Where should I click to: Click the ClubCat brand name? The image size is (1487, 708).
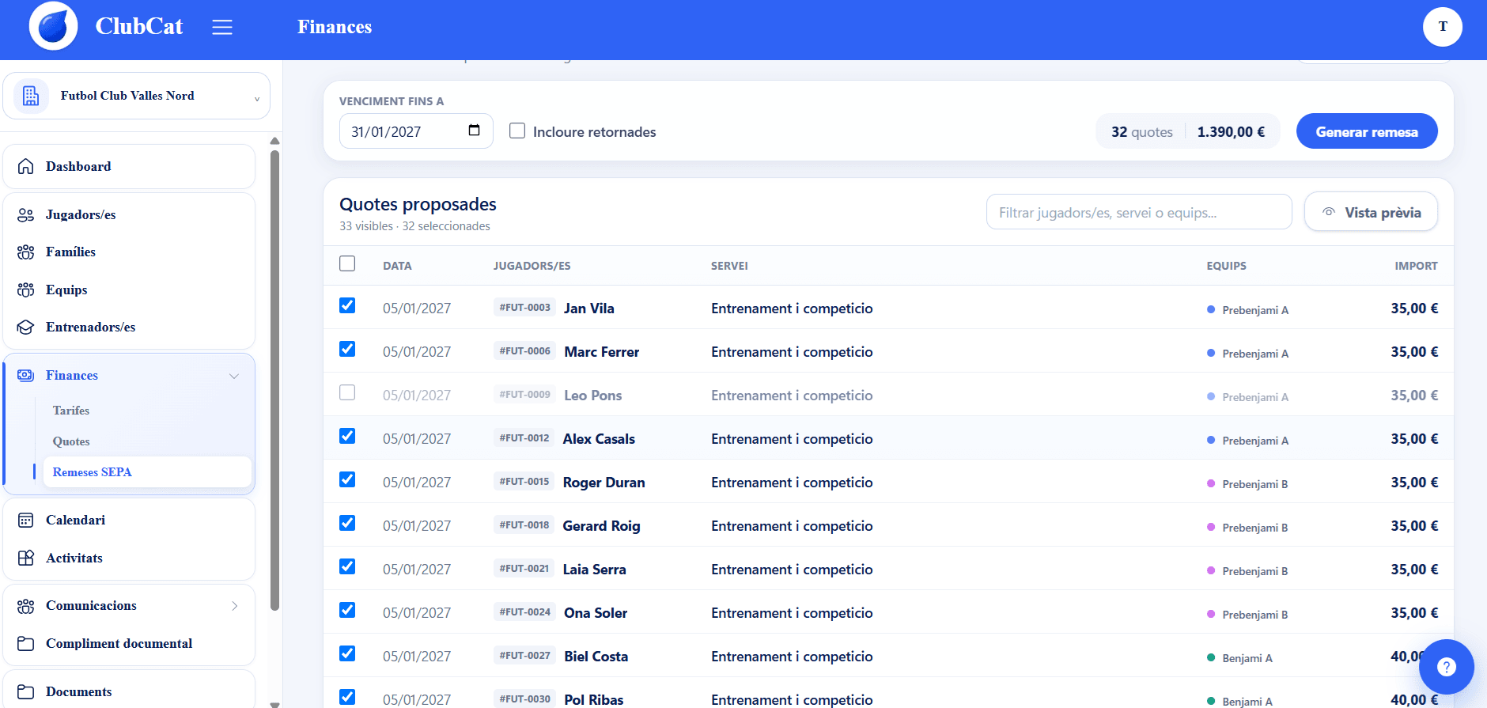tap(139, 26)
